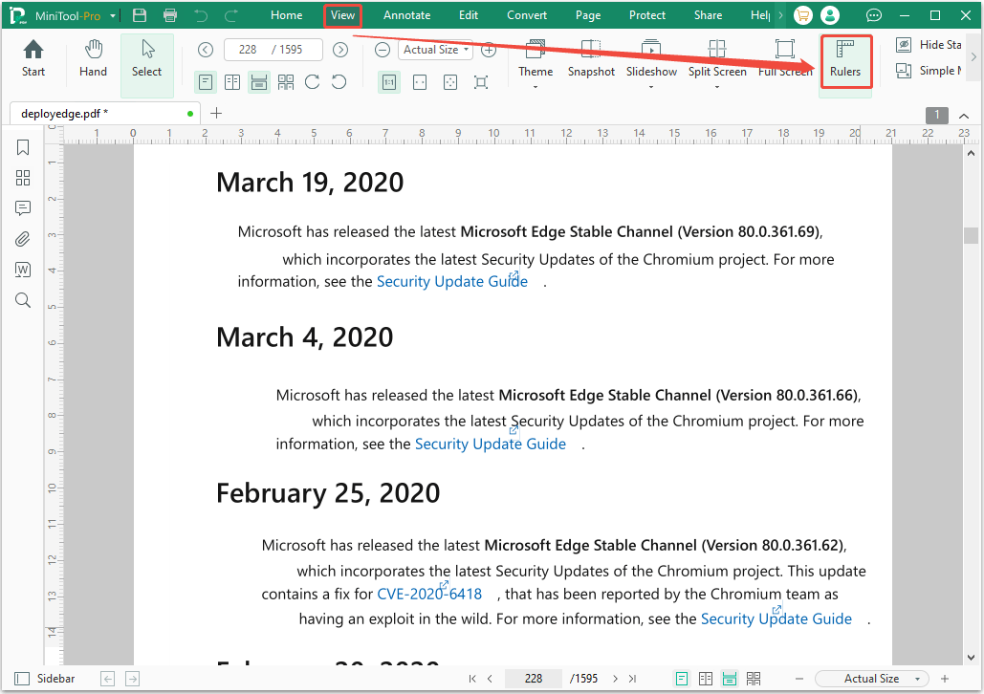Screen dimensions: 984x694
Task: Jump to first page in status bar
Action: coord(472,679)
